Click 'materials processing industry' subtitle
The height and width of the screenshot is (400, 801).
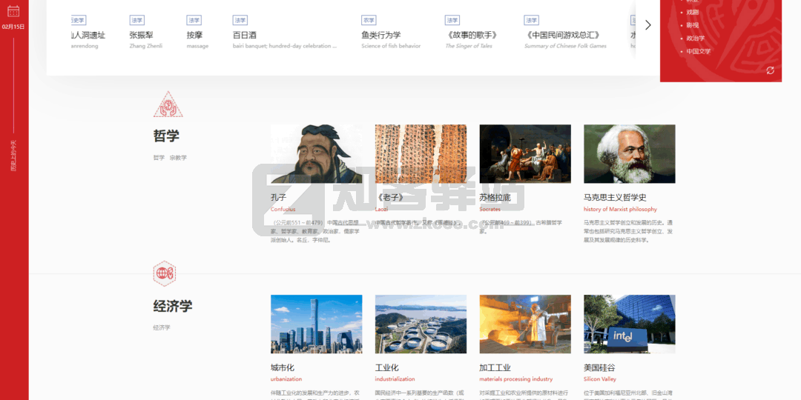[516, 379]
